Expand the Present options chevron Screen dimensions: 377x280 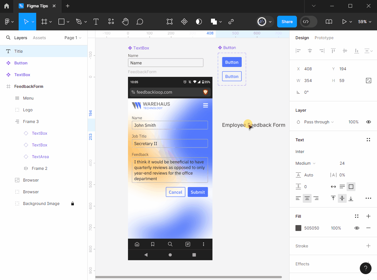pos(351,22)
